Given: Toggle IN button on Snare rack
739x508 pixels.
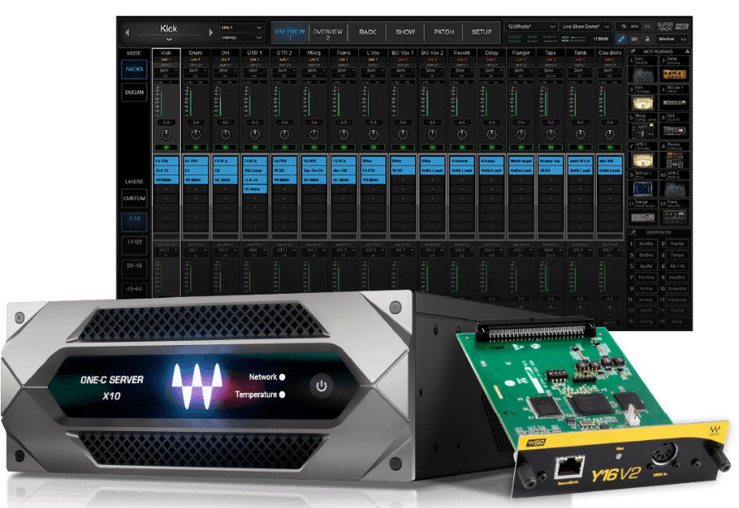Looking at the screenshot, I should [196, 147].
